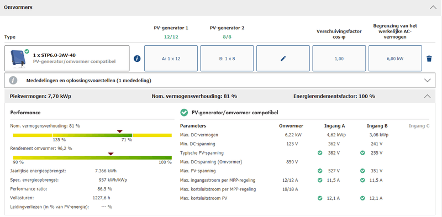Click the green compatibility checkmark beside PV-generator/omvormer compatibel
Screen dimensions: 442x217
pos(184,113)
